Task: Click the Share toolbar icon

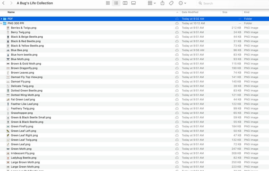Action: click(x=163, y=3)
